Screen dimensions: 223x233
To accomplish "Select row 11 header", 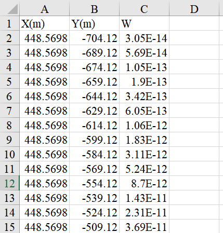I will (9, 169).
